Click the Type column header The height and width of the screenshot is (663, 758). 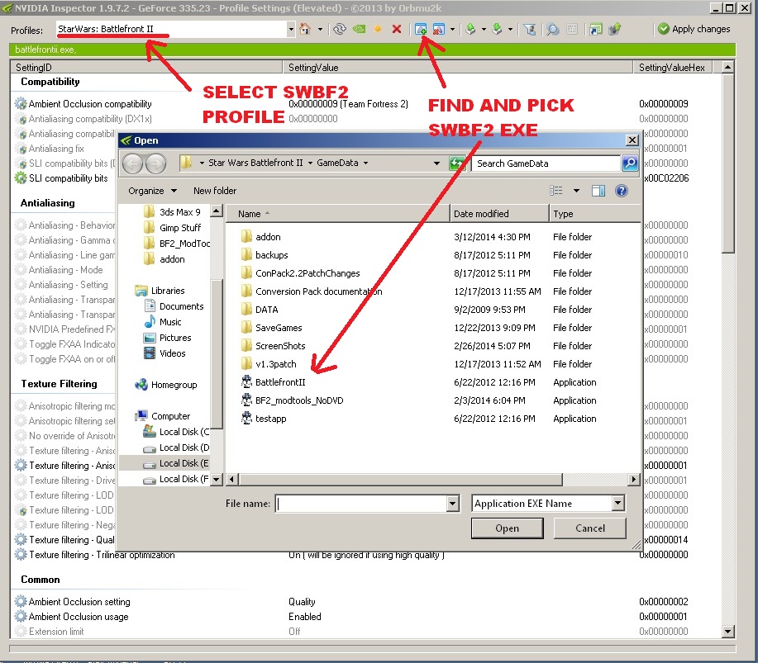click(x=595, y=214)
